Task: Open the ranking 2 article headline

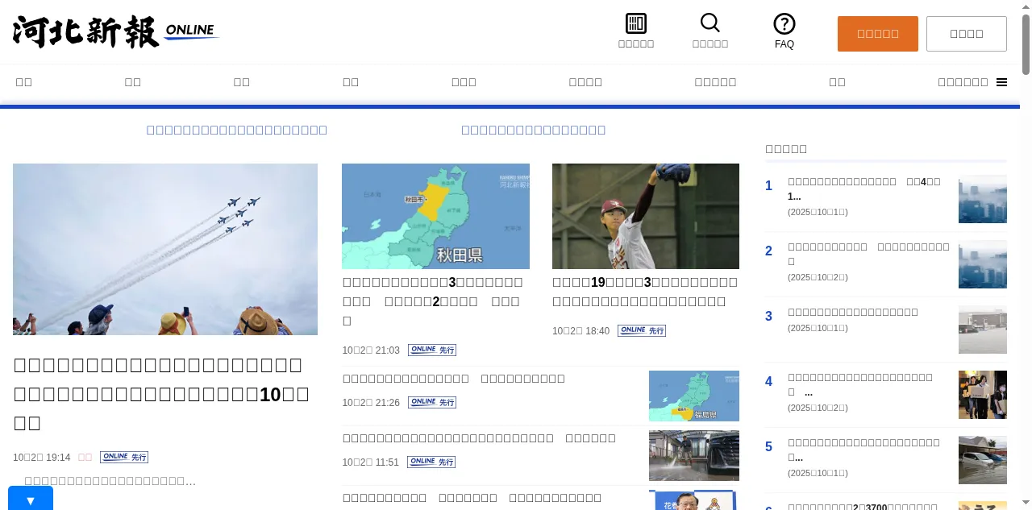Action: click(868, 254)
